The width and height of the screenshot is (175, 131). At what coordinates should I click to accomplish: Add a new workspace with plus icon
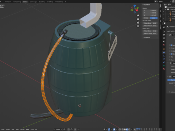[x=65, y=2]
